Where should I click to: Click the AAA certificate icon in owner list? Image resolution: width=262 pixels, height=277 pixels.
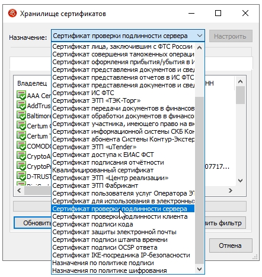pyautogui.click(x=21, y=95)
